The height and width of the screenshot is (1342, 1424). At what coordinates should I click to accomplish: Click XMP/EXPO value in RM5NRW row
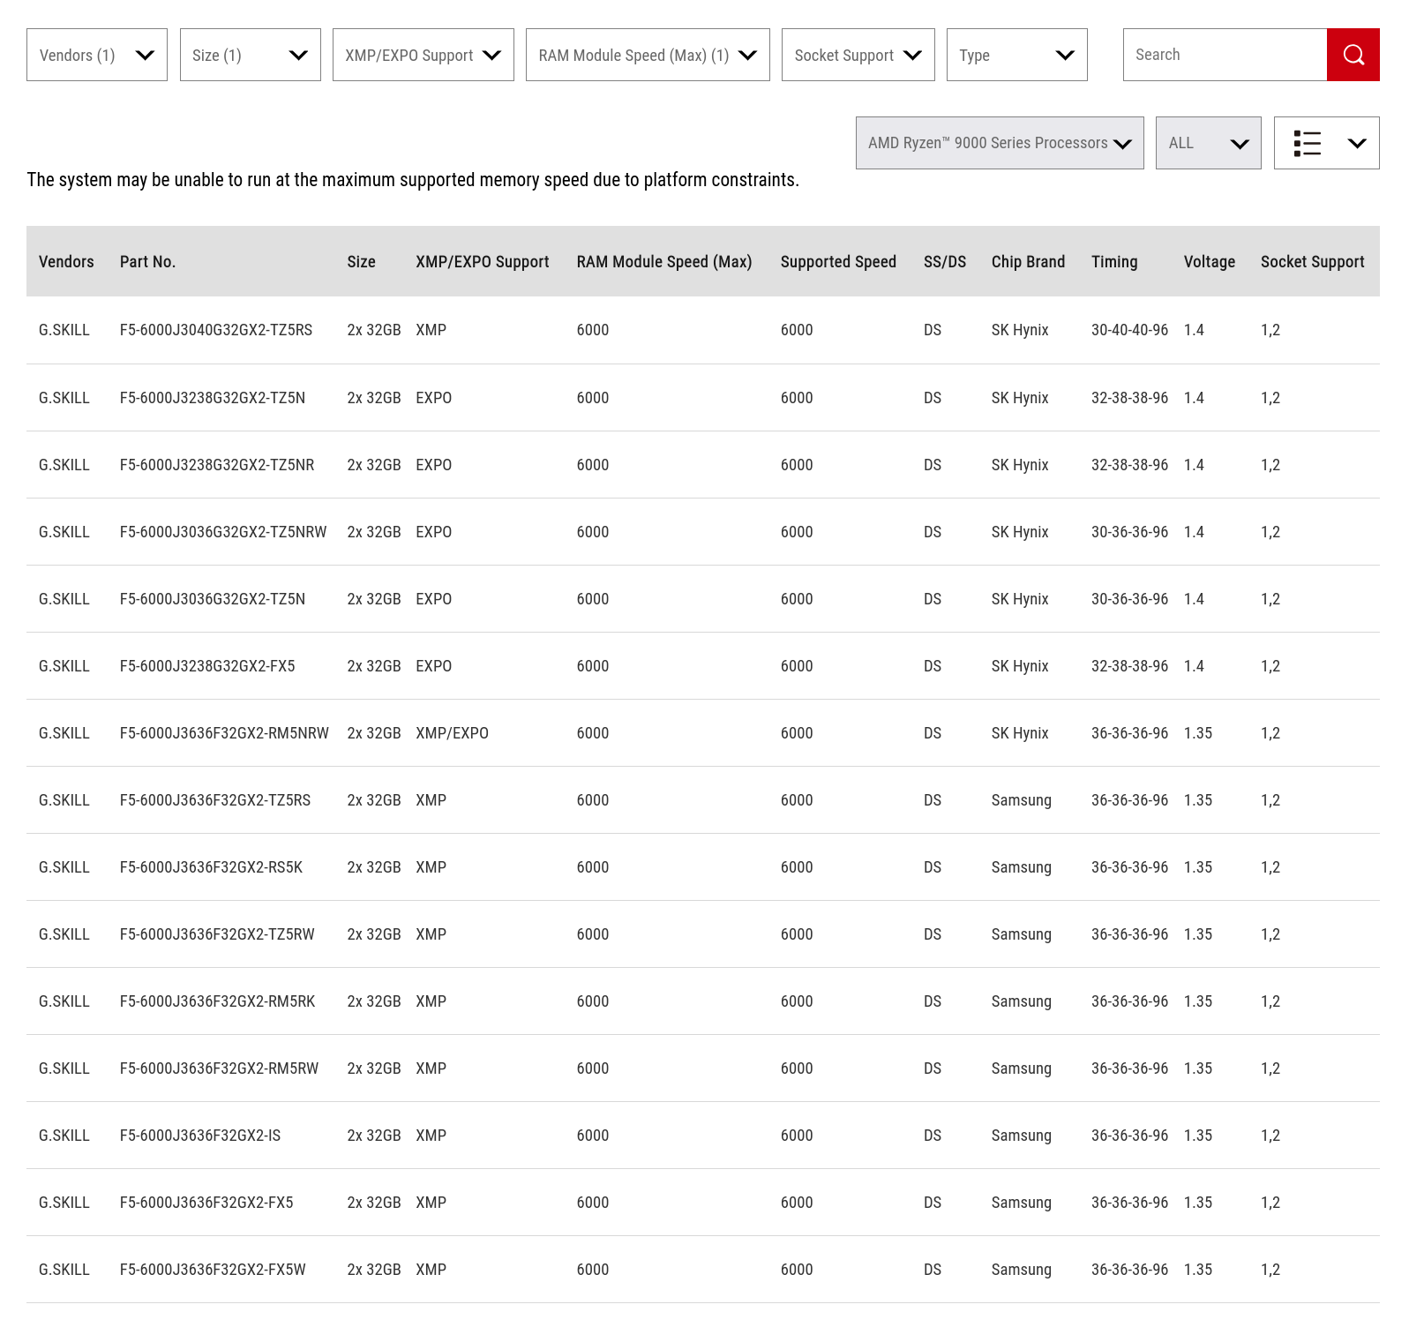(452, 733)
